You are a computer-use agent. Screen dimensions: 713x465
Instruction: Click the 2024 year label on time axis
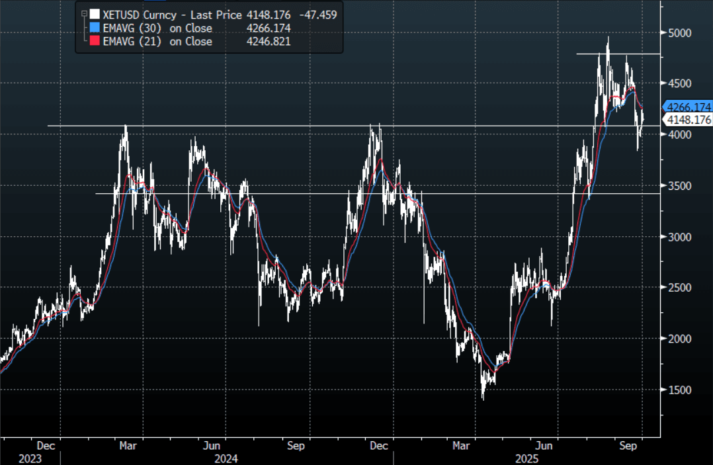(225, 458)
